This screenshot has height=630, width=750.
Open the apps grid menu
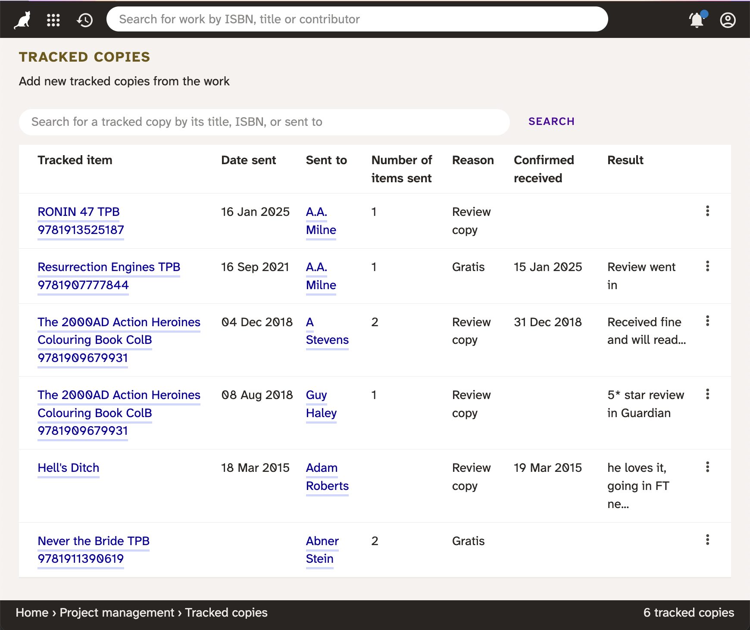(53, 20)
